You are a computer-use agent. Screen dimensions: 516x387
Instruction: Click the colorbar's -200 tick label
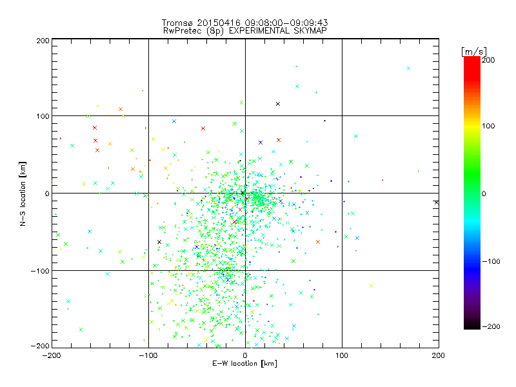491,326
